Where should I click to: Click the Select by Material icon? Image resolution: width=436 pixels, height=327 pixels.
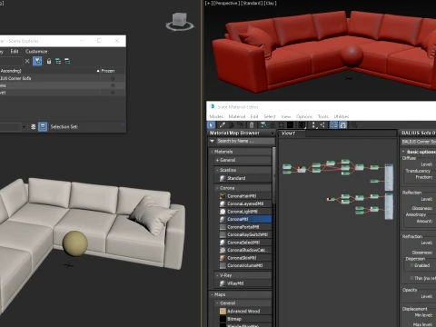[353, 125]
